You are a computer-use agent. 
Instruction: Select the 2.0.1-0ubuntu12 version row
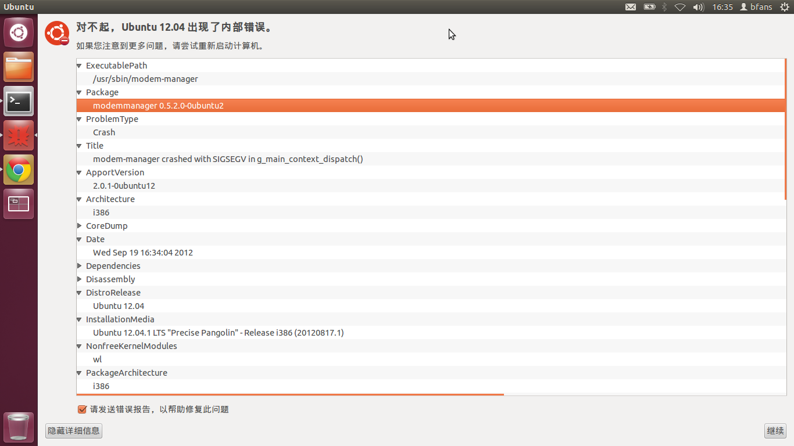coord(430,186)
